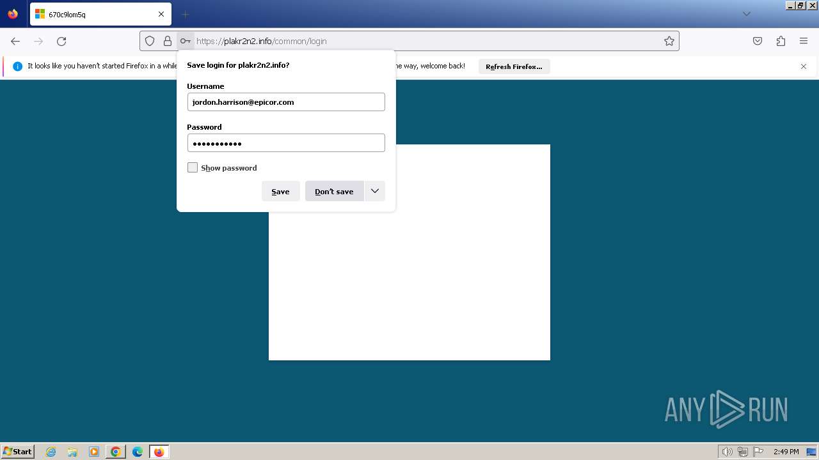819x460 pixels.
Task: Reload the page with the refresh icon
Action: click(x=61, y=41)
